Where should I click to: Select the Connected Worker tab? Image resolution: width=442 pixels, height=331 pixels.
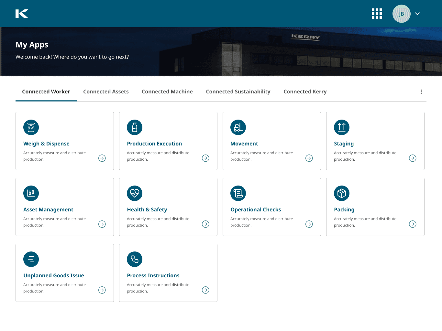click(x=46, y=92)
